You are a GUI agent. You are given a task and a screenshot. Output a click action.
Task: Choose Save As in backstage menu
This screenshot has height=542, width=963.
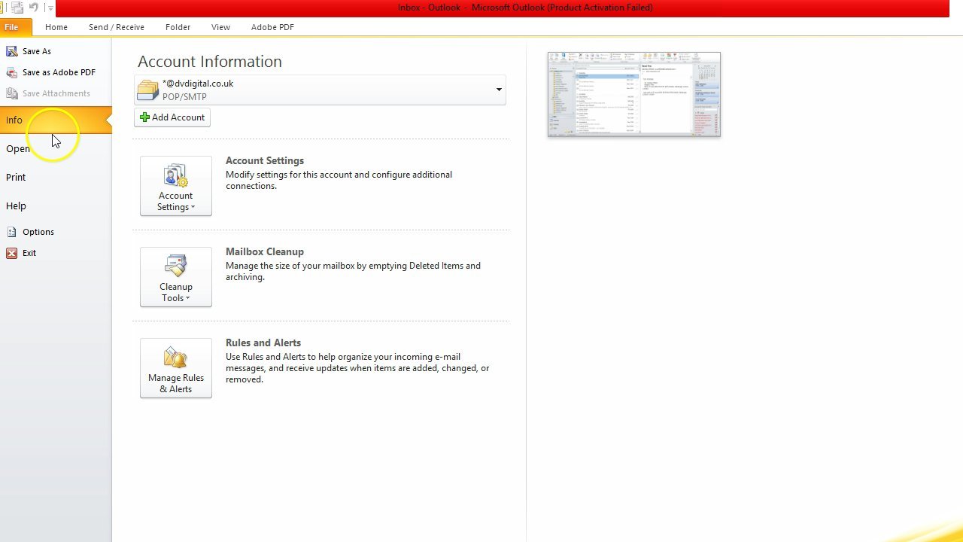pyautogui.click(x=37, y=51)
